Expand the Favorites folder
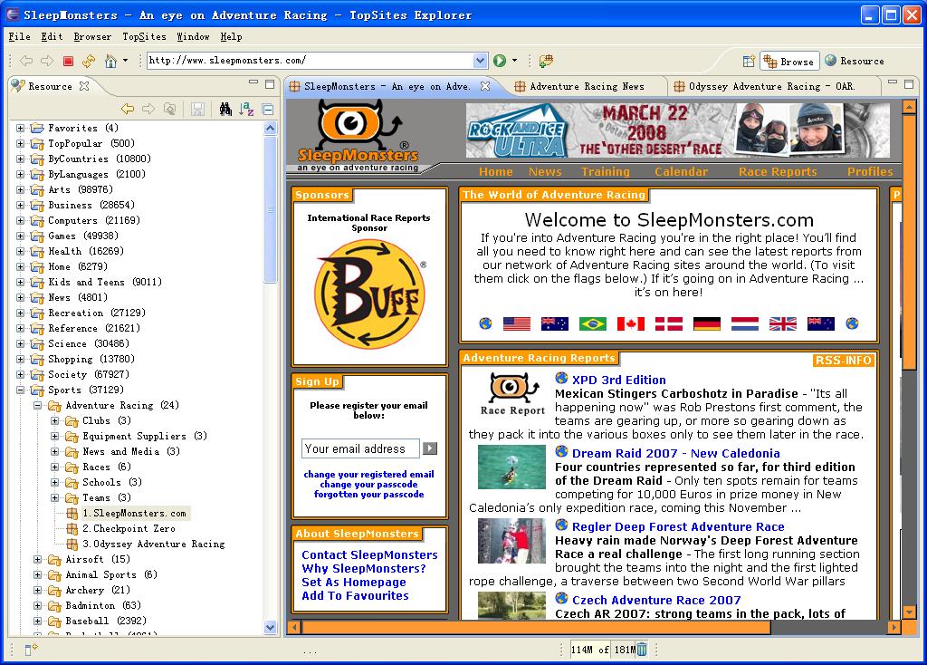 pyautogui.click(x=20, y=128)
